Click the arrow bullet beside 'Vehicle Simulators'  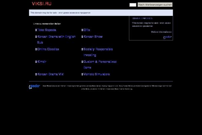point(82,74)
